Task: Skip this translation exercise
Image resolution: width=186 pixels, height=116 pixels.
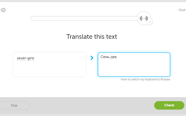Action: coord(14,106)
